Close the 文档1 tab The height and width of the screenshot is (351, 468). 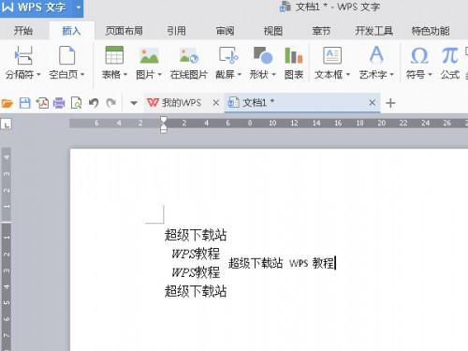click(372, 102)
